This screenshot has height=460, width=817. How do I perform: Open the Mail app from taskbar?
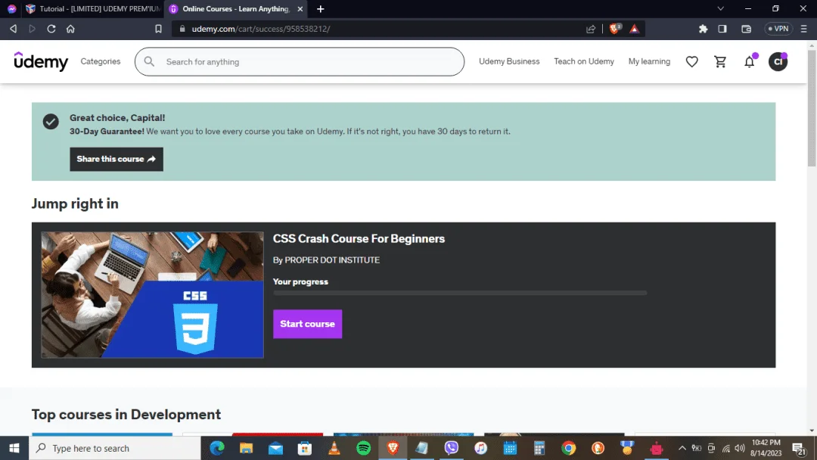pos(275,448)
